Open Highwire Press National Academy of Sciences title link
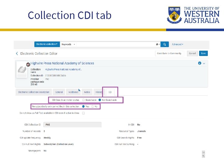 click(62, 63)
